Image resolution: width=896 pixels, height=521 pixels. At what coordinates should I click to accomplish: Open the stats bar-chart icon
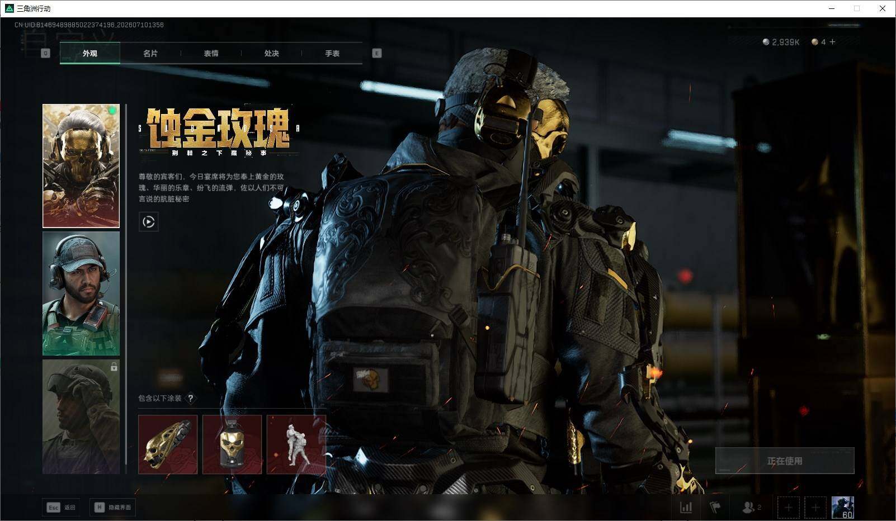point(686,508)
